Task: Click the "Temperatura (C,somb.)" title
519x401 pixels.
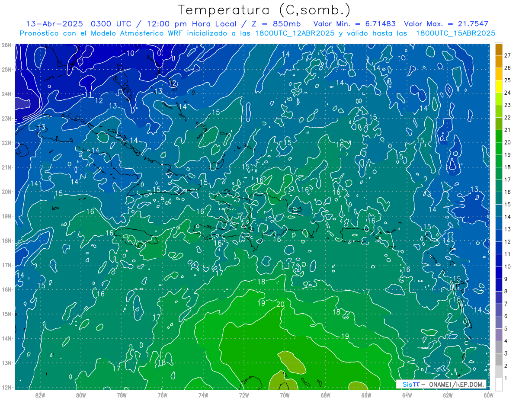Action: tap(264, 10)
